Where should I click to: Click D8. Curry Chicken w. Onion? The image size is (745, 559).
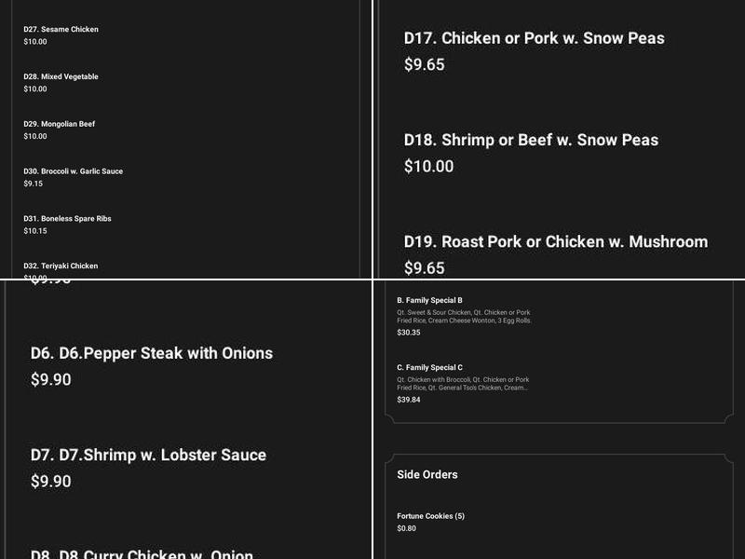coord(140,552)
